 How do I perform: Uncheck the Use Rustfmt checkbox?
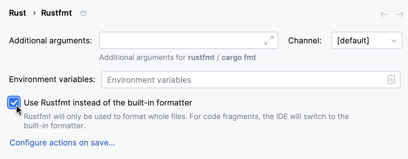click(x=14, y=103)
